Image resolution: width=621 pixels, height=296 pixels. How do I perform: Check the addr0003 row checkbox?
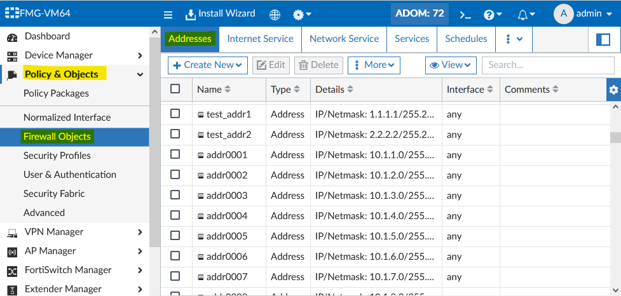tap(175, 195)
